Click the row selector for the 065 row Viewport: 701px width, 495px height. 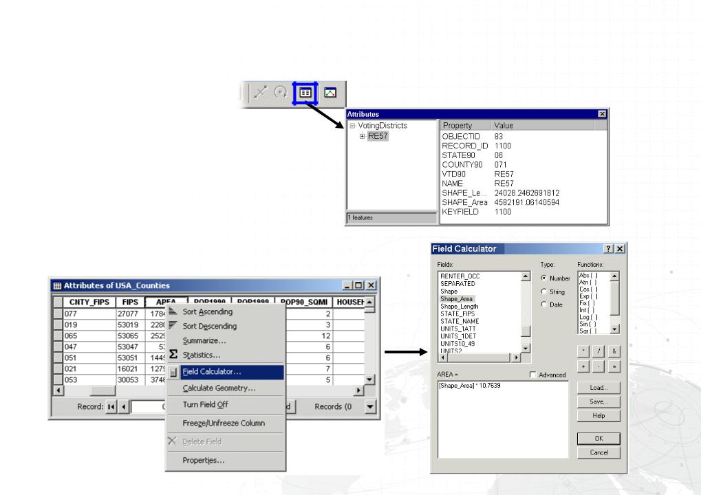tap(58, 335)
